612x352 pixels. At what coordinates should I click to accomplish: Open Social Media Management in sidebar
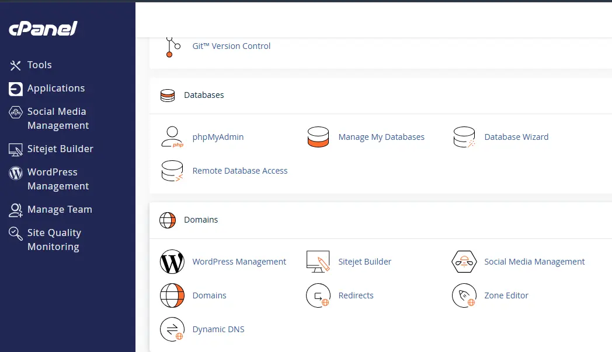pos(58,118)
